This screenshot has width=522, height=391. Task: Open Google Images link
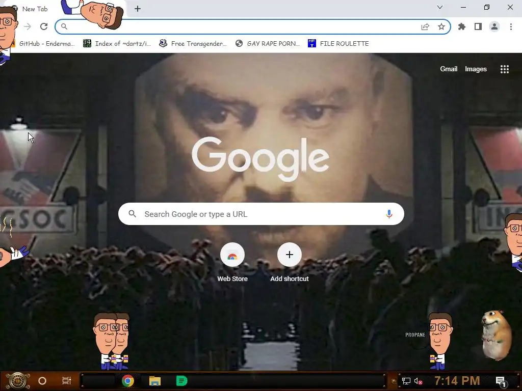coord(476,69)
